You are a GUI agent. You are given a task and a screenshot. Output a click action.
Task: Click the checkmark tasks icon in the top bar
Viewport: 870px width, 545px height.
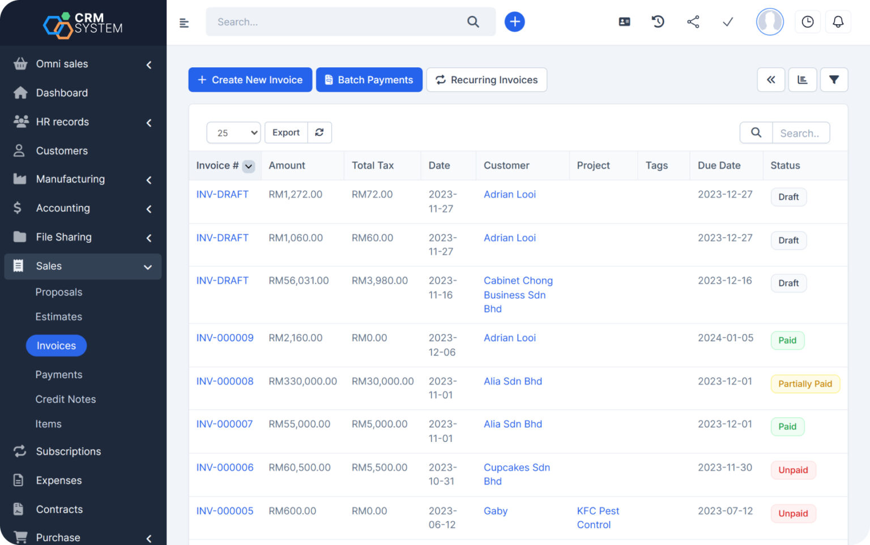pyautogui.click(x=728, y=22)
